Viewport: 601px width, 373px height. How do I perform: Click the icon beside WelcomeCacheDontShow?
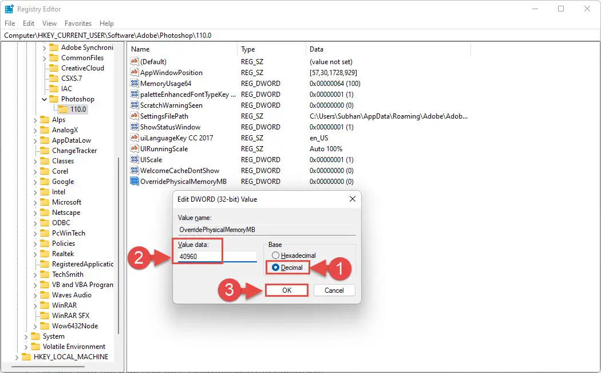(134, 170)
